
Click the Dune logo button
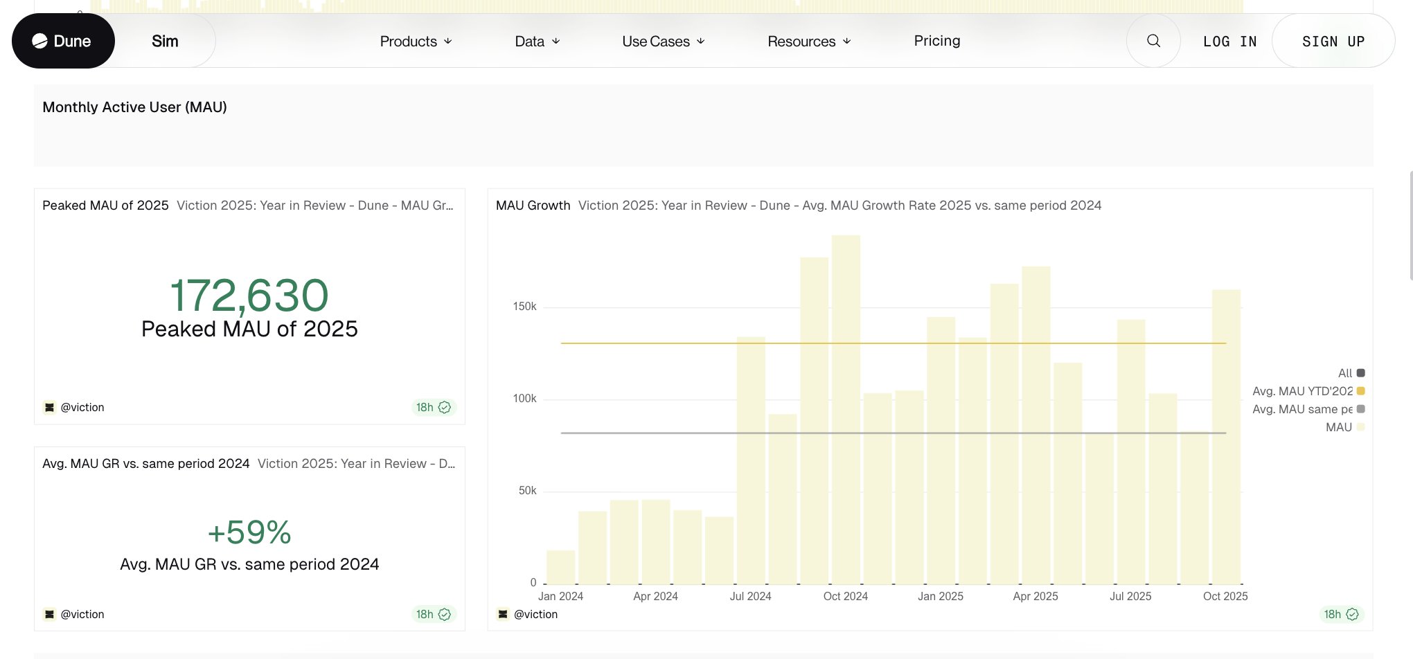62,41
